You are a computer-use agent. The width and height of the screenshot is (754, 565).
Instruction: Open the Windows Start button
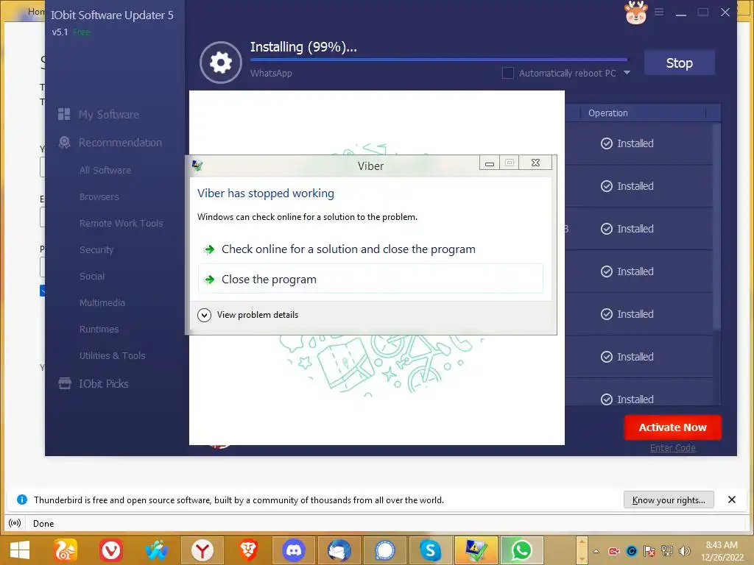pyautogui.click(x=20, y=550)
